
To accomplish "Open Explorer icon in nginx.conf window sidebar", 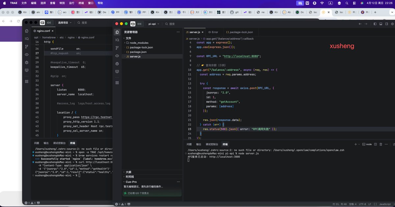I will (x=27, y=31).
